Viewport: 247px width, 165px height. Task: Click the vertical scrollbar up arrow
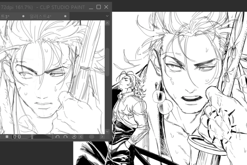click(107, 23)
